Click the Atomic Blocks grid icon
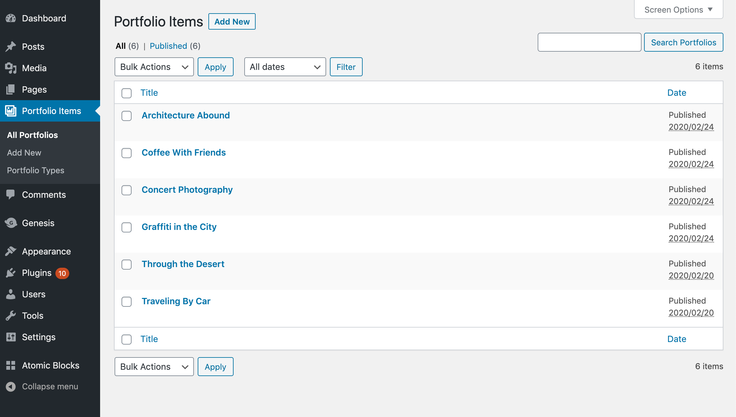Image resolution: width=736 pixels, height=417 pixels. tap(11, 365)
